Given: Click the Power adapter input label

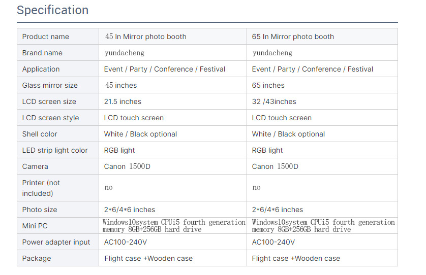Looking at the screenshot, I should 56,242.
